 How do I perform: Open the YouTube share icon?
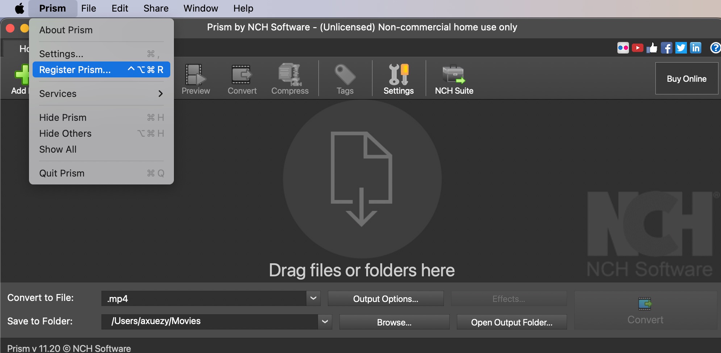[637, 48]
